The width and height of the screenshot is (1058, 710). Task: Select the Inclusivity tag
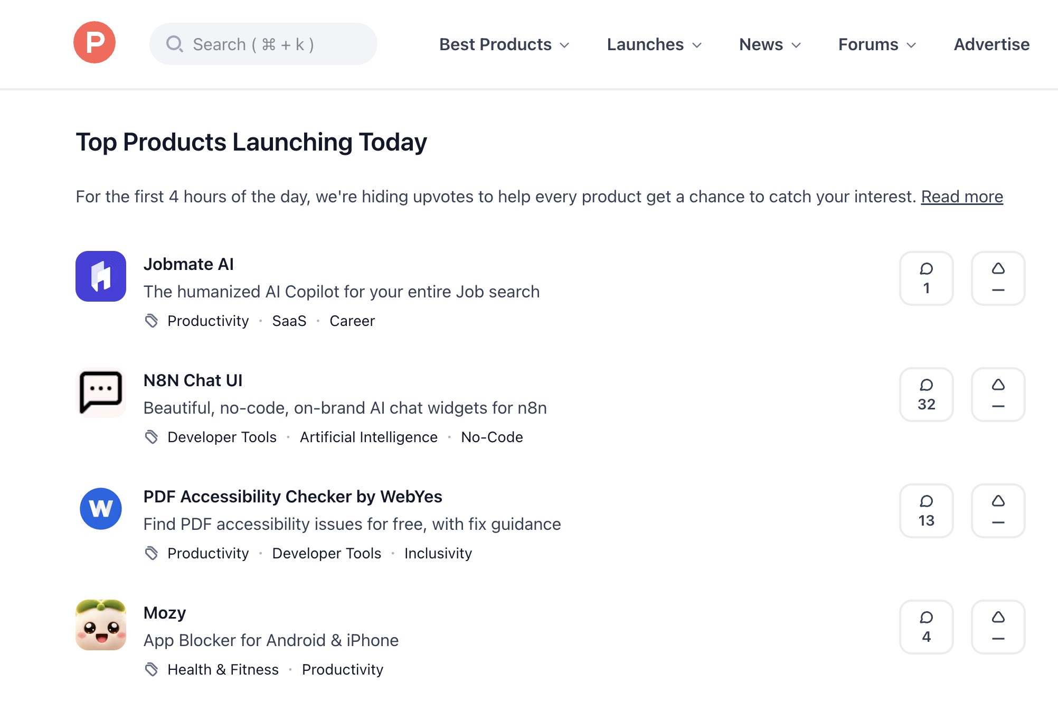coord(438,553)
